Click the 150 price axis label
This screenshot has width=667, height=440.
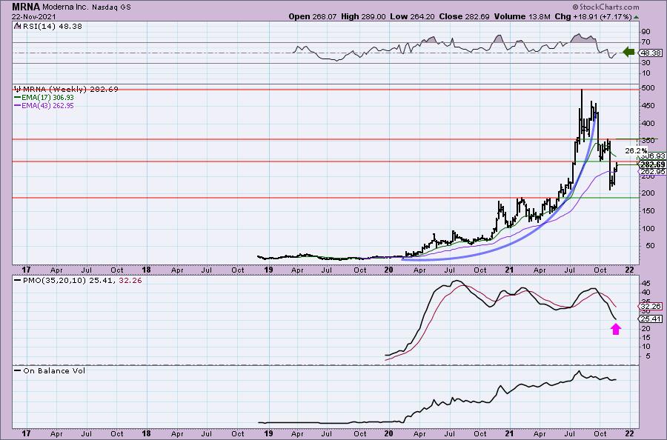(x=648, y=211)
